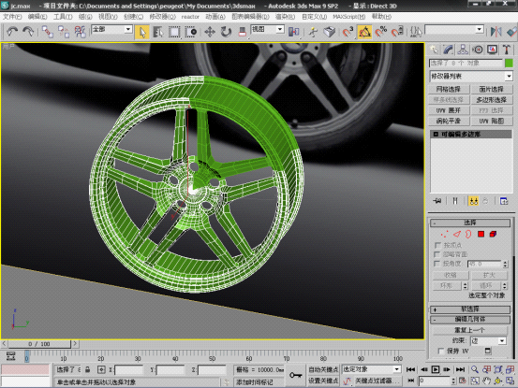Enable the 按顶点 checkbox
The height and width of the screenshot is (388, 518).
[x=437, y=245]
